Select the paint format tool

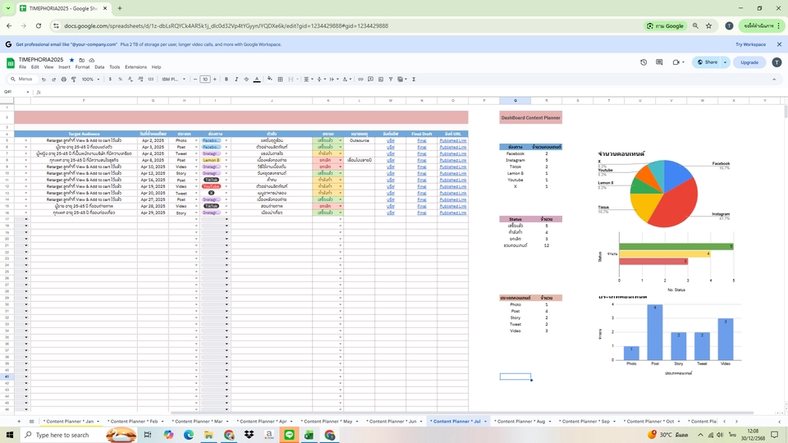coord(74,80)
